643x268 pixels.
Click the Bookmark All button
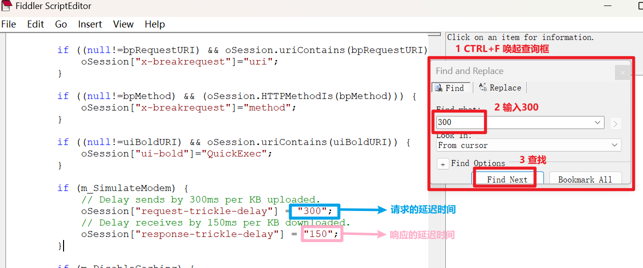[585, 179]
